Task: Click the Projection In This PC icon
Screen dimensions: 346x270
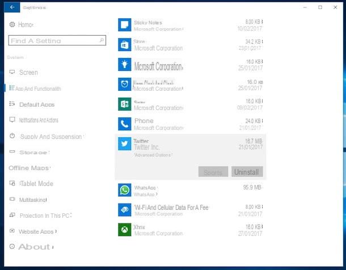Action: click(x=12, y=215)
